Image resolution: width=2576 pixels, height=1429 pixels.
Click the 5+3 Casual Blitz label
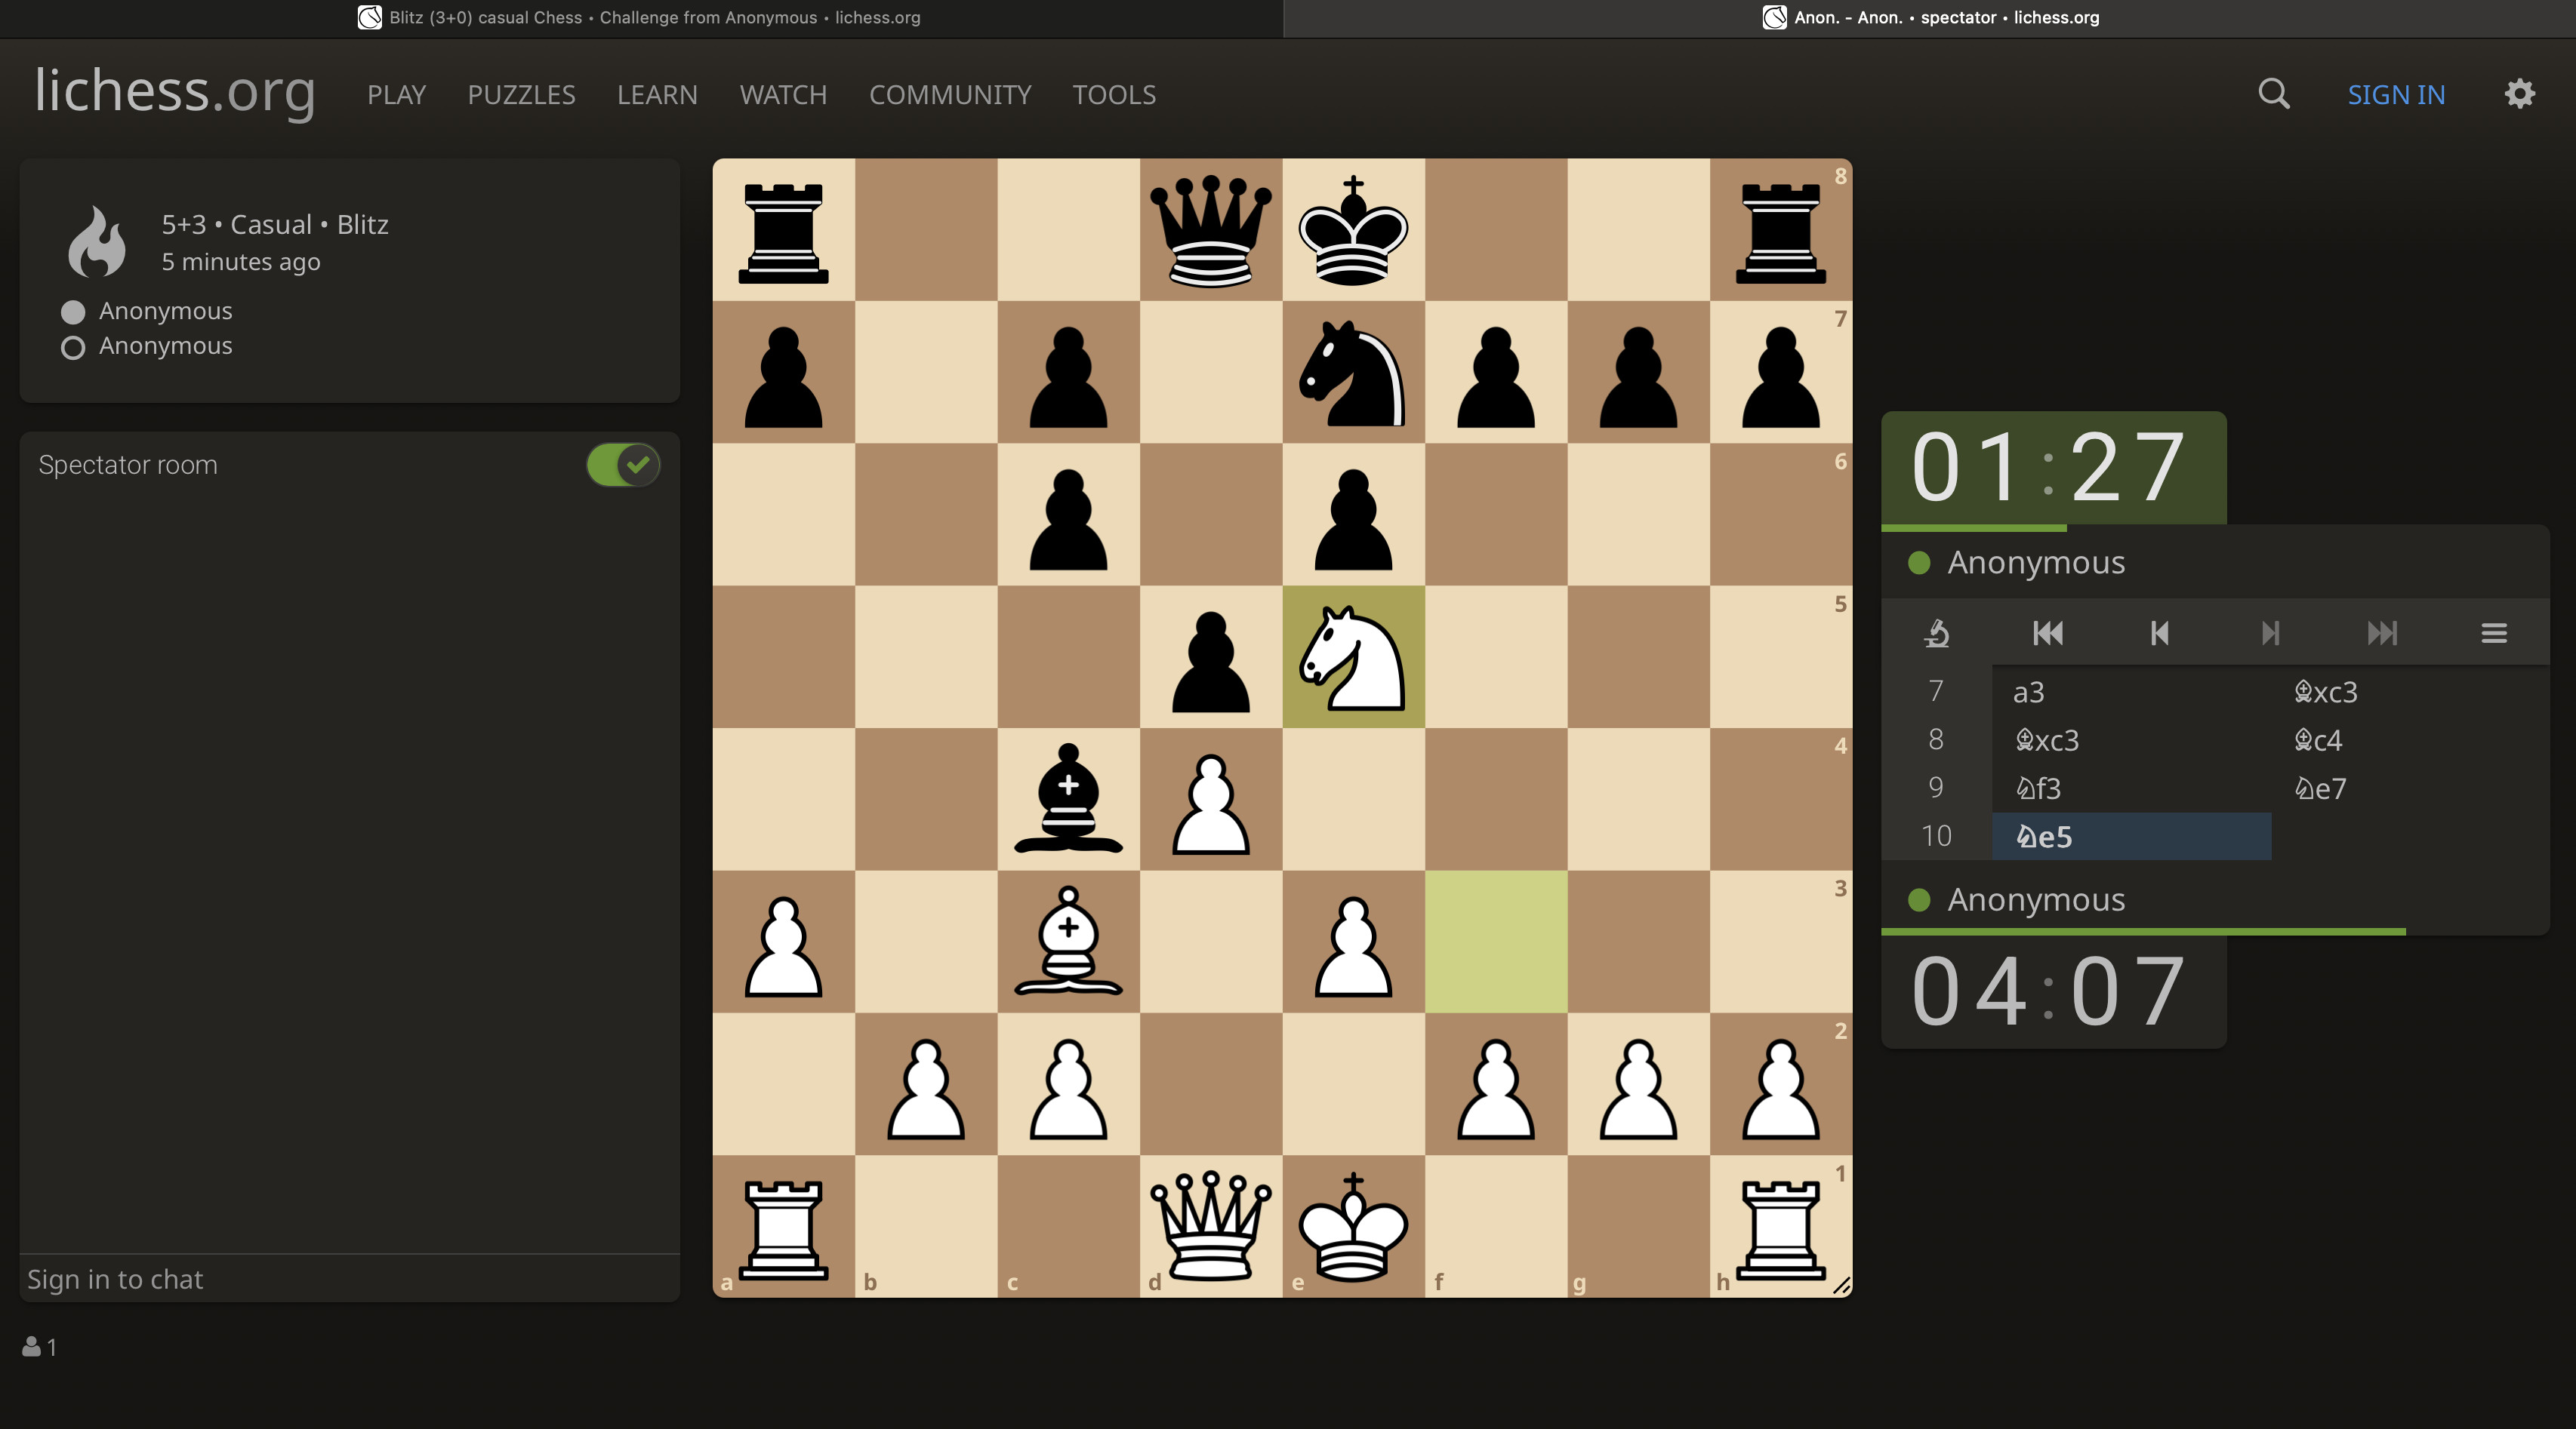click(x=275, y=224)
